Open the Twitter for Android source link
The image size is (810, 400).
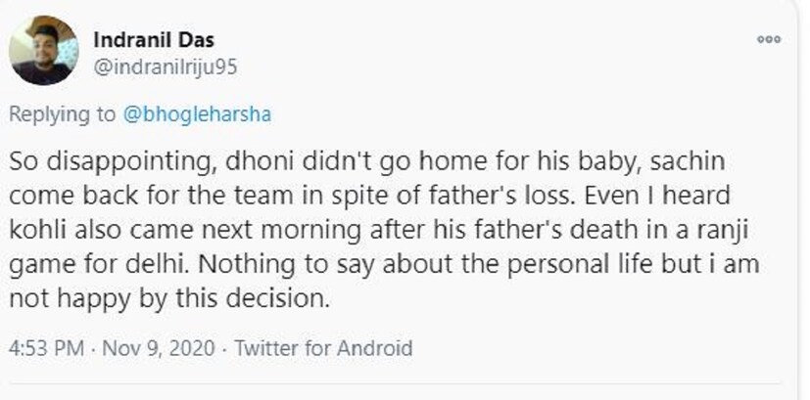point(321,348)
